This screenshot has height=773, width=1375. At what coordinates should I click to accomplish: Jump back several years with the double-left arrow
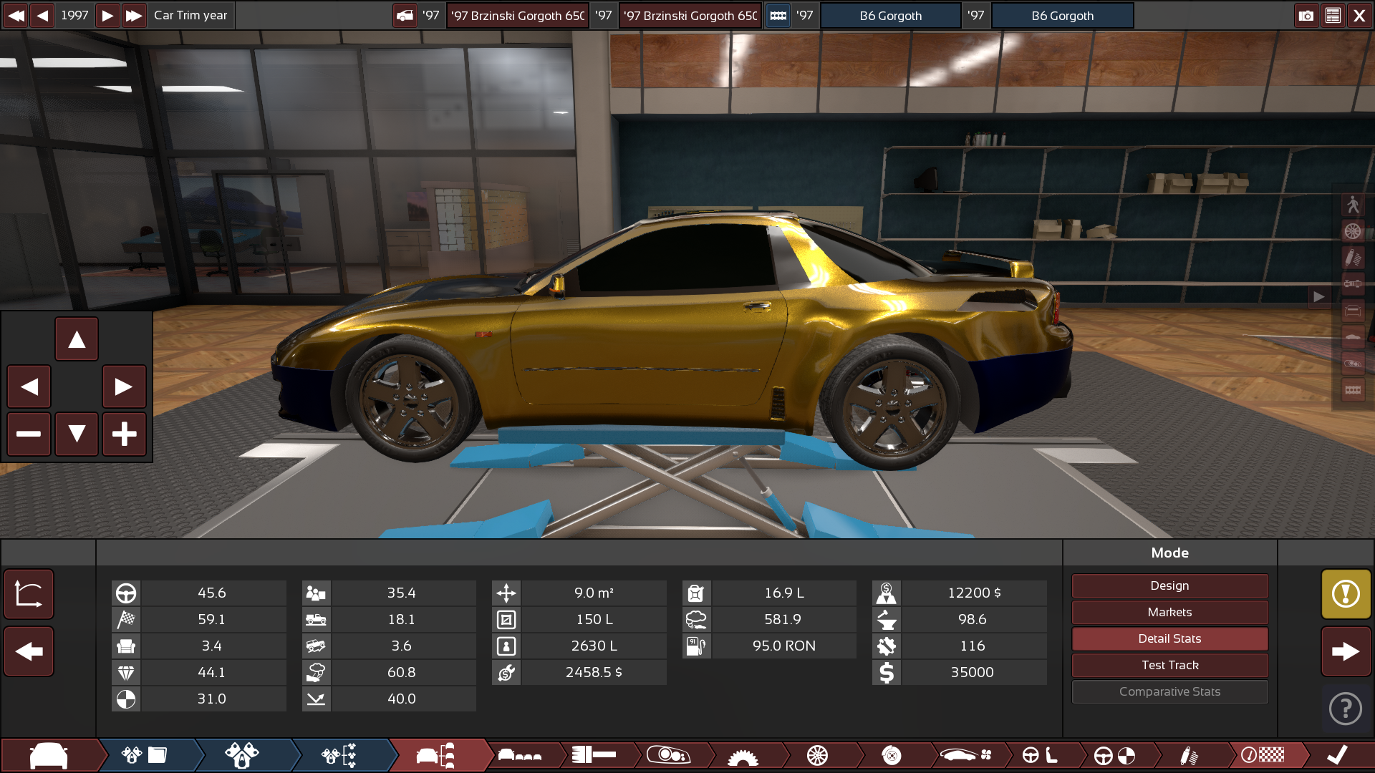tap(16, 15)
